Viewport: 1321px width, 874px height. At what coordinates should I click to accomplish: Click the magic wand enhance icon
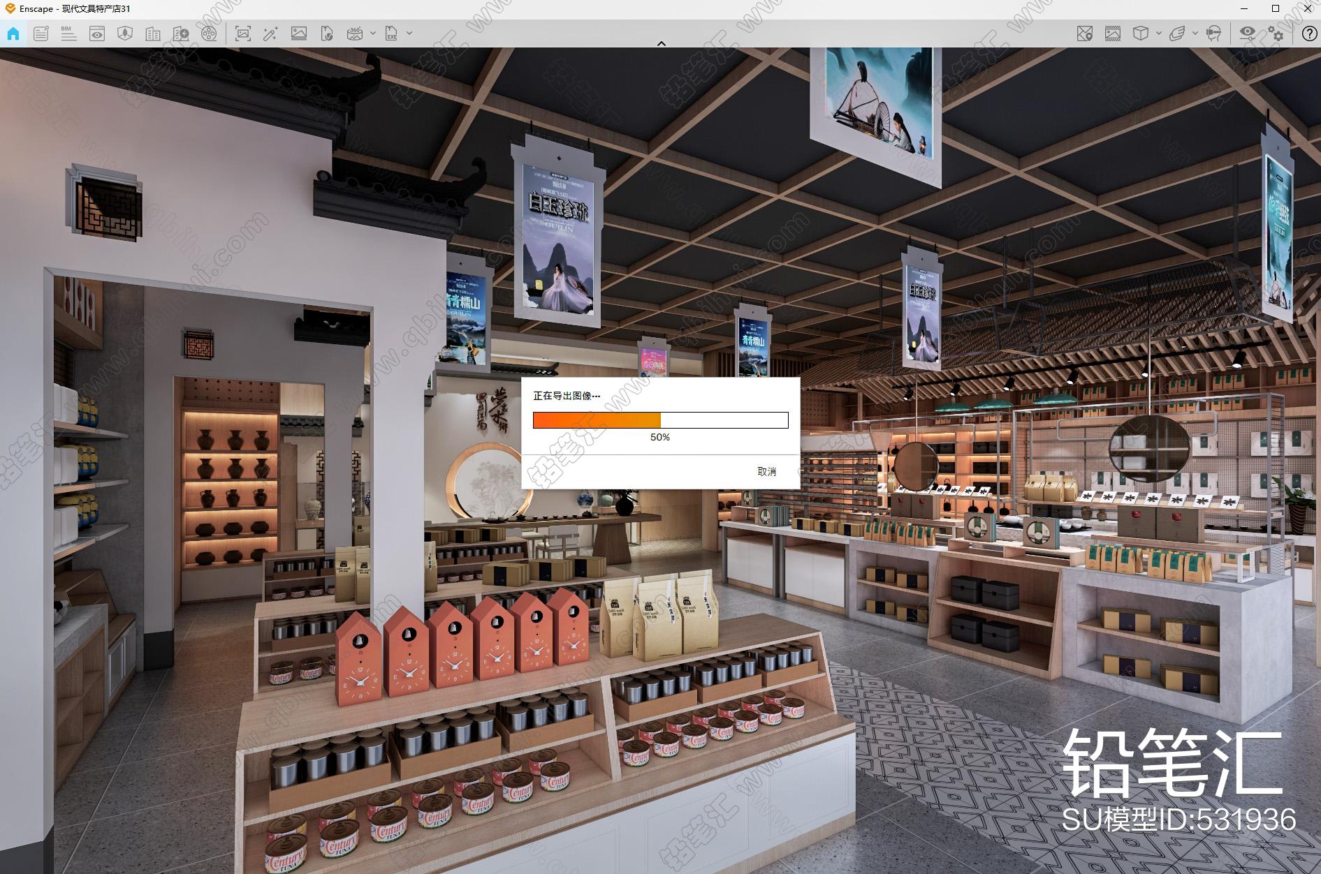pyautogui.click(x=270, y=34)
